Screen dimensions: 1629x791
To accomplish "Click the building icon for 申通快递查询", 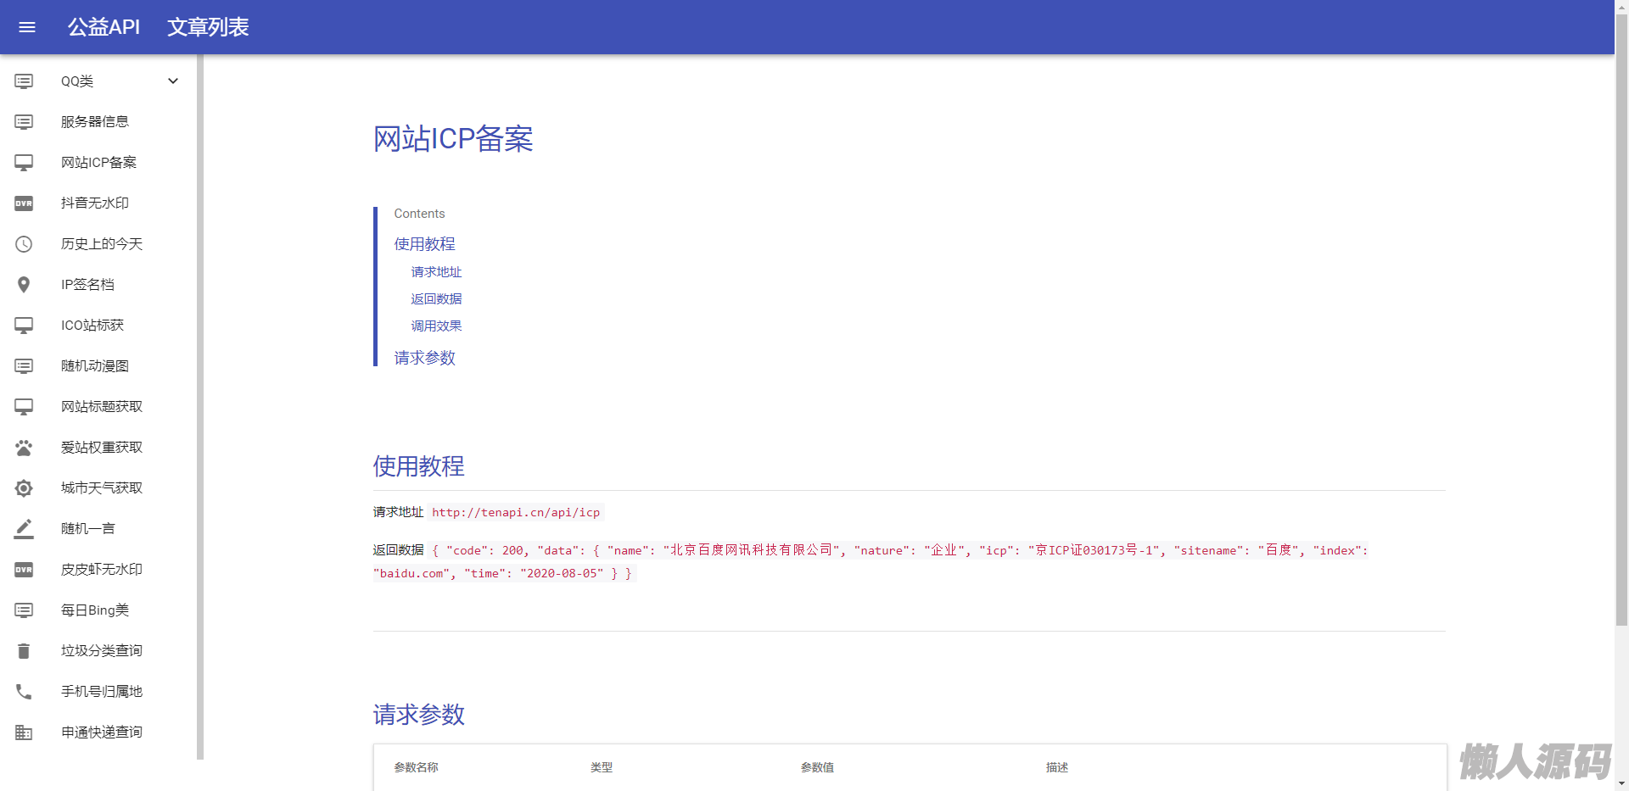I will [24, 733].
